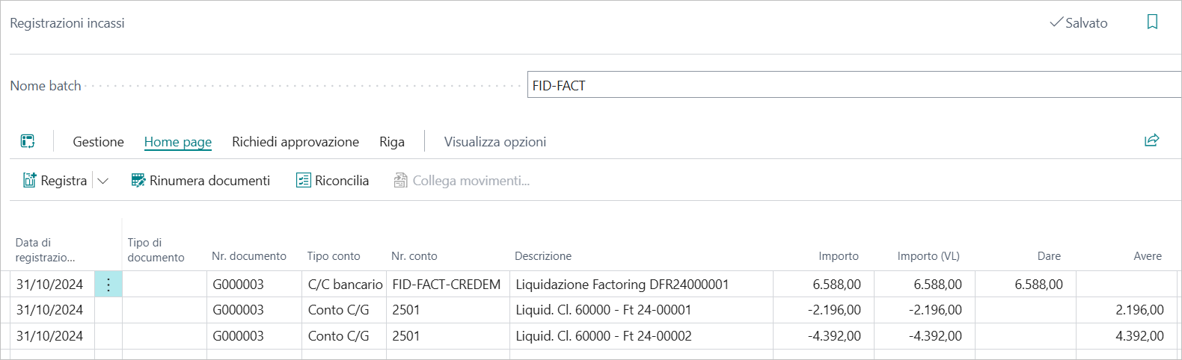1182x360 pixels.
Task: Switch to the Home page tab
Action: 178,142
